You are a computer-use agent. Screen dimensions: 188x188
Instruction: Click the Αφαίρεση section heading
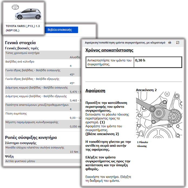95,91
